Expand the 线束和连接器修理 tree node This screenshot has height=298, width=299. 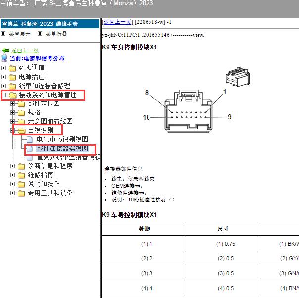(x=3, y=86)
